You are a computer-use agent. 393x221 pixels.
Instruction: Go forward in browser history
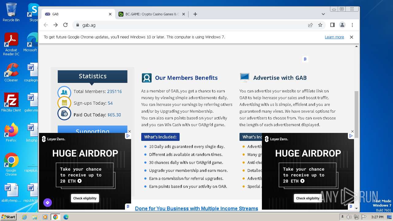click(55, 25)
